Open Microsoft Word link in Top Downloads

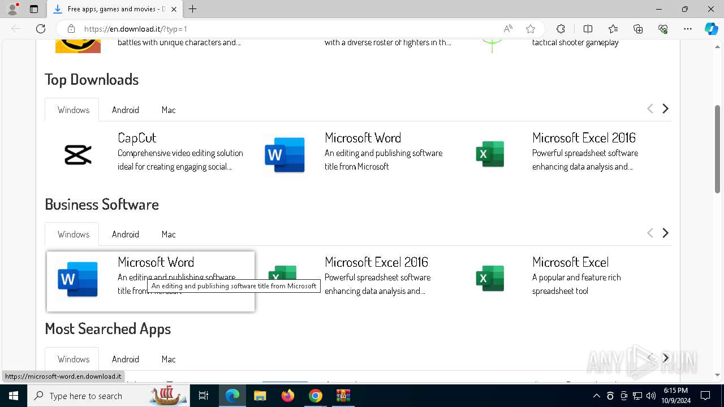point(363,138)
